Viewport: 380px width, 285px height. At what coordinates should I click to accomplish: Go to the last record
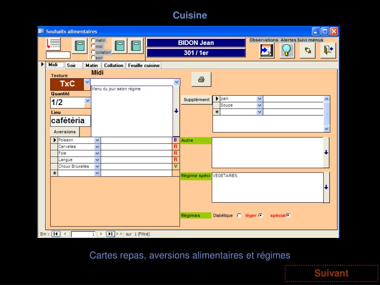[x=111, y=234]
